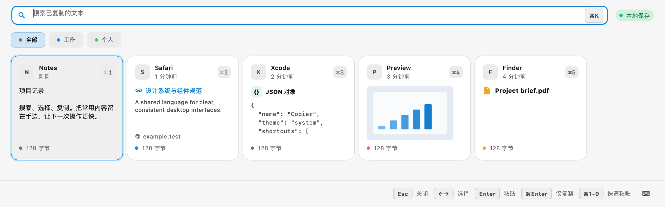This screenshot has height=207, width=665.
Task: Click the Finder app letter icon
Action: [x=490, y=72]
